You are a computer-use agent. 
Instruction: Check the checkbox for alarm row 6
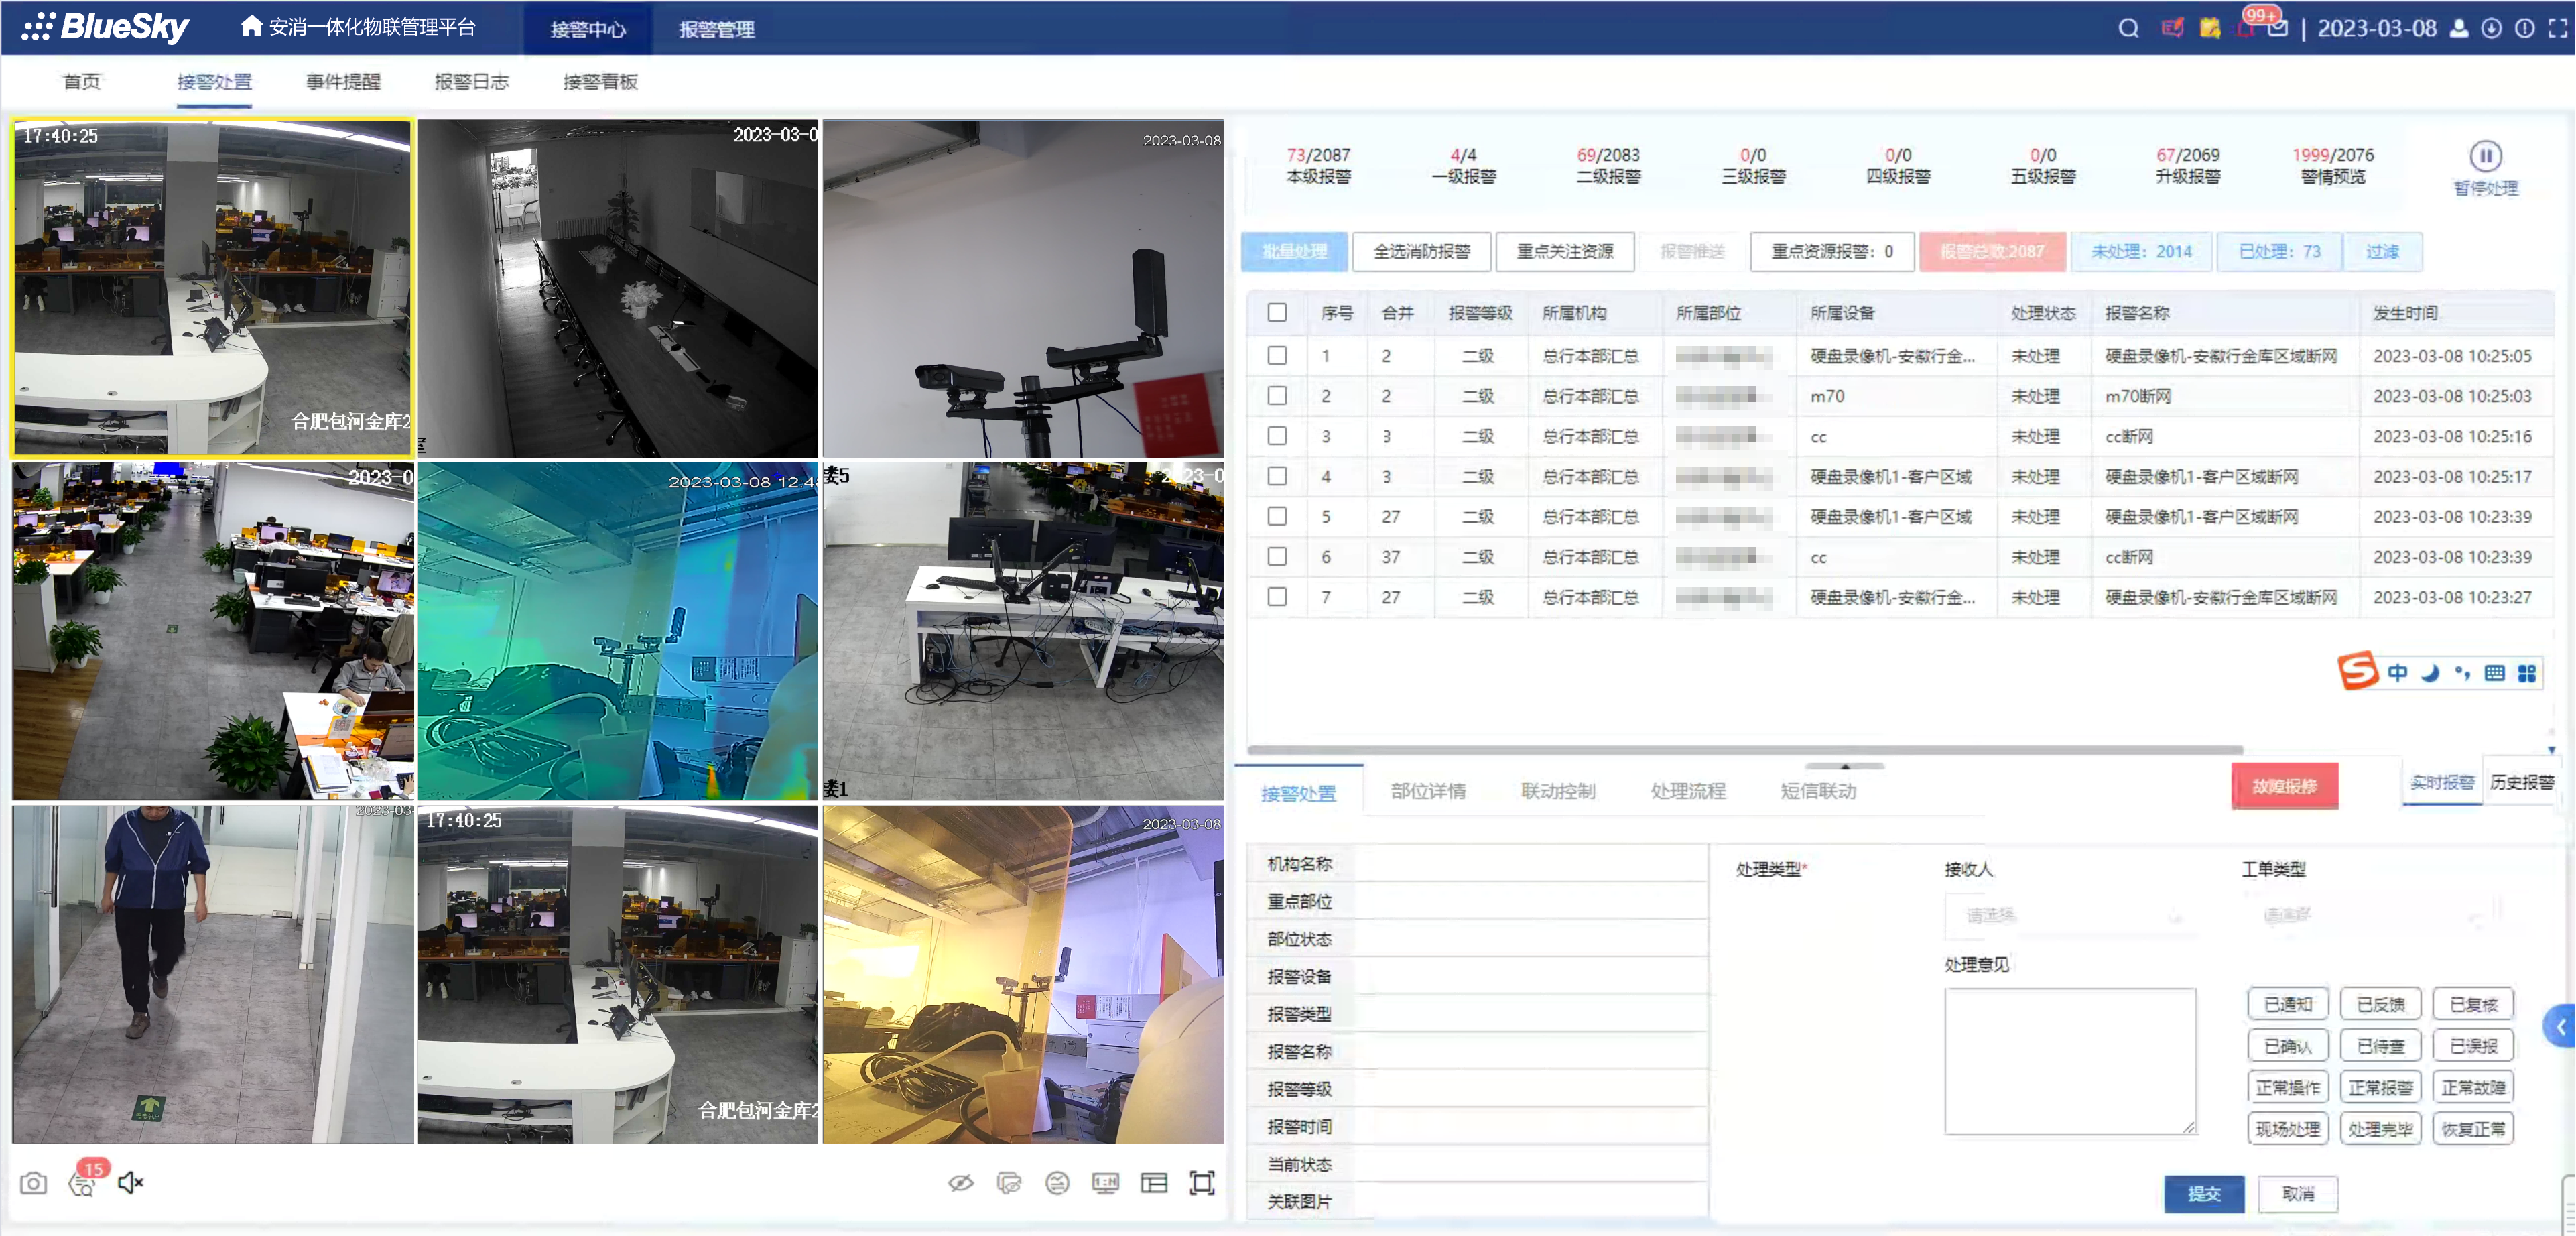1277,556
